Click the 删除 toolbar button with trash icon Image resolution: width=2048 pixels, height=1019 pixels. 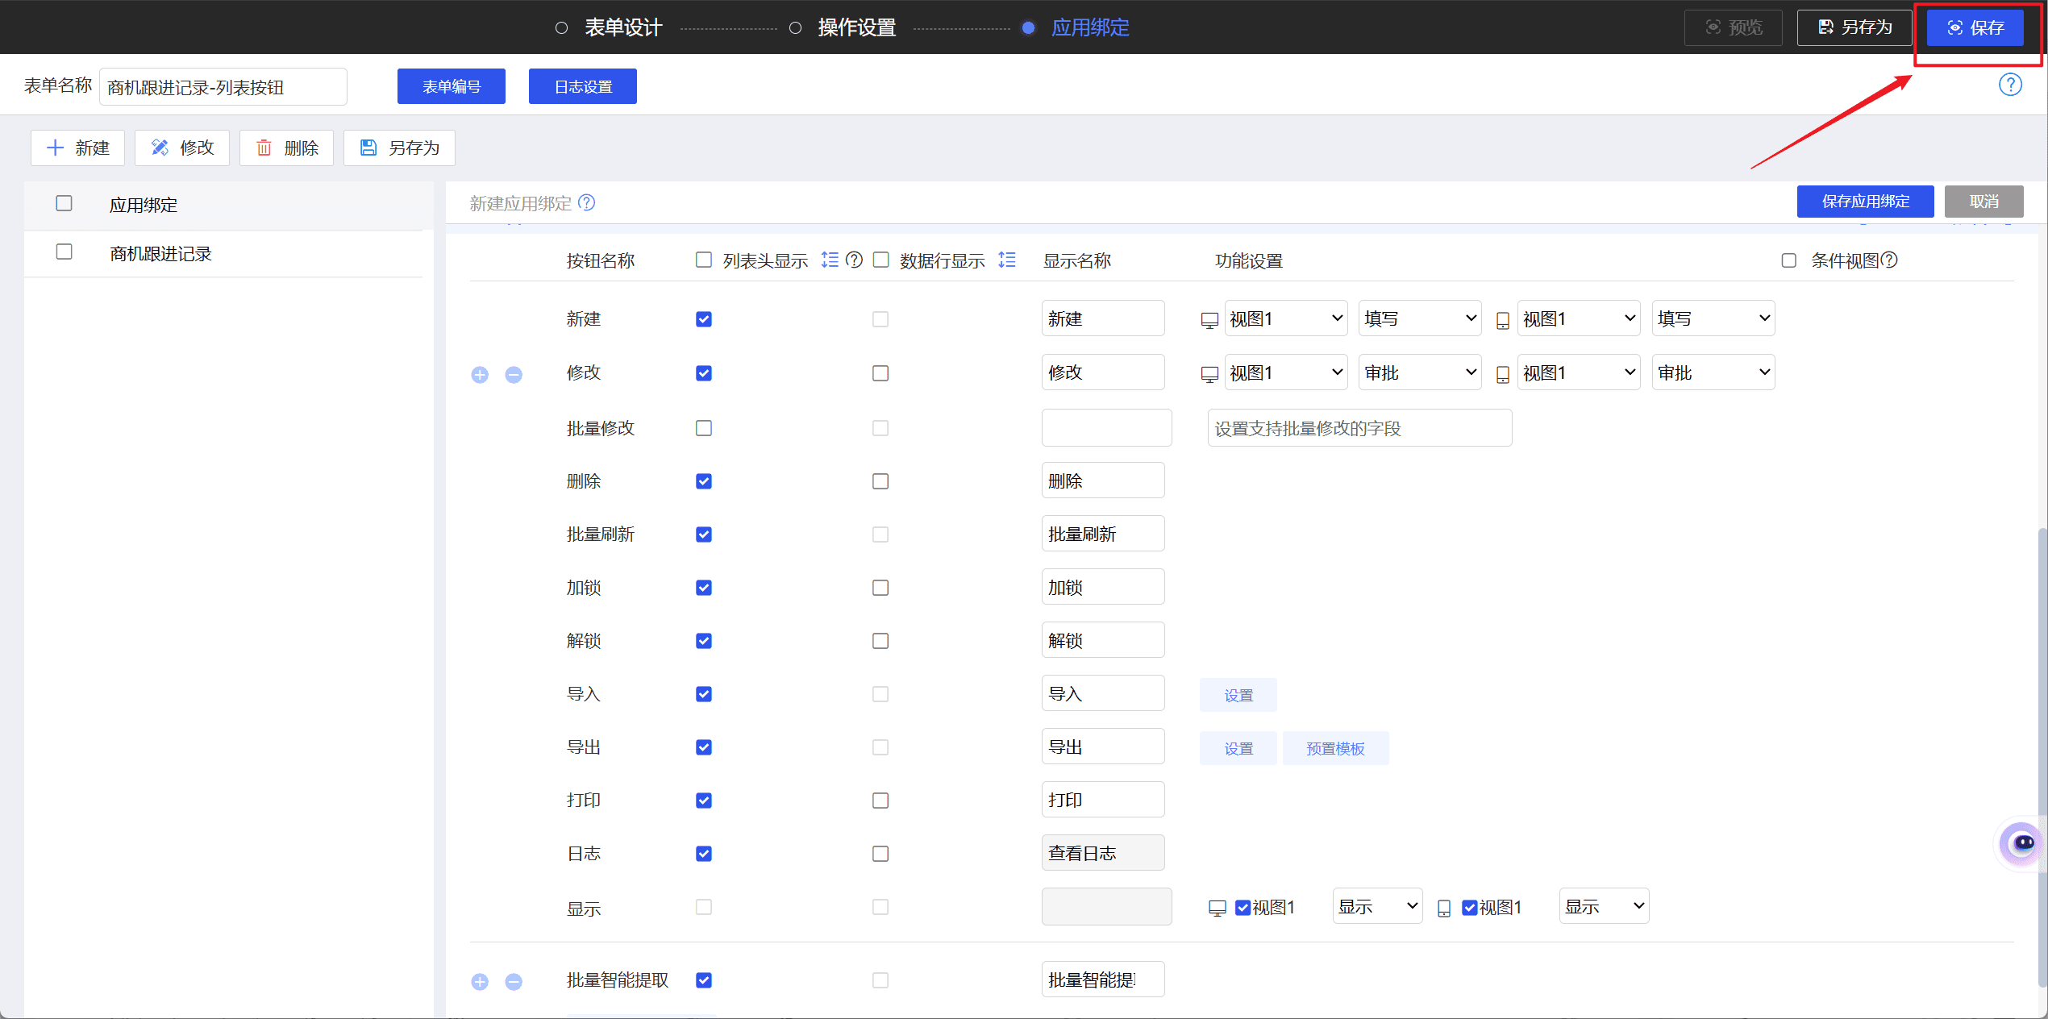[x=286, y=148]
